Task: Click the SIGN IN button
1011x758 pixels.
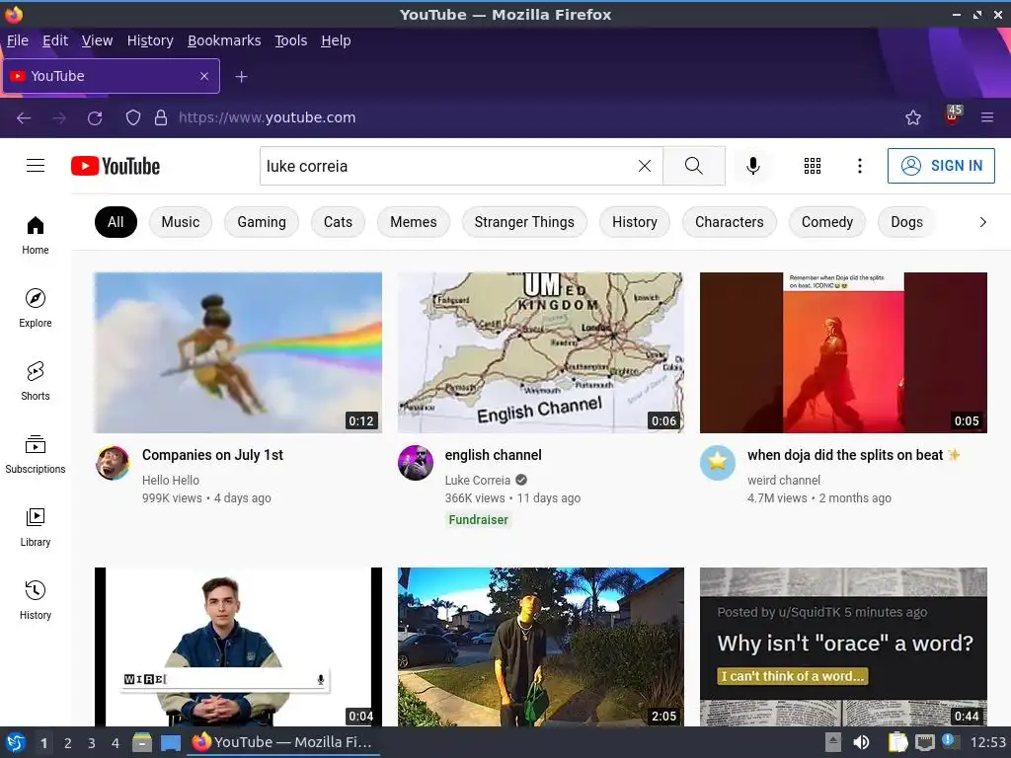Action: tap(941, 166)
